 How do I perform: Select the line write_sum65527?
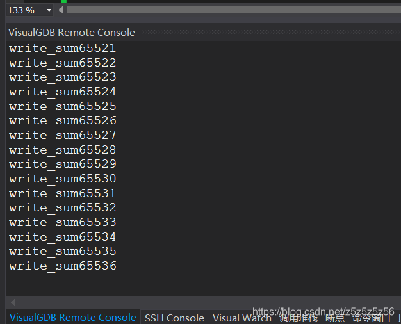point(63,135)
